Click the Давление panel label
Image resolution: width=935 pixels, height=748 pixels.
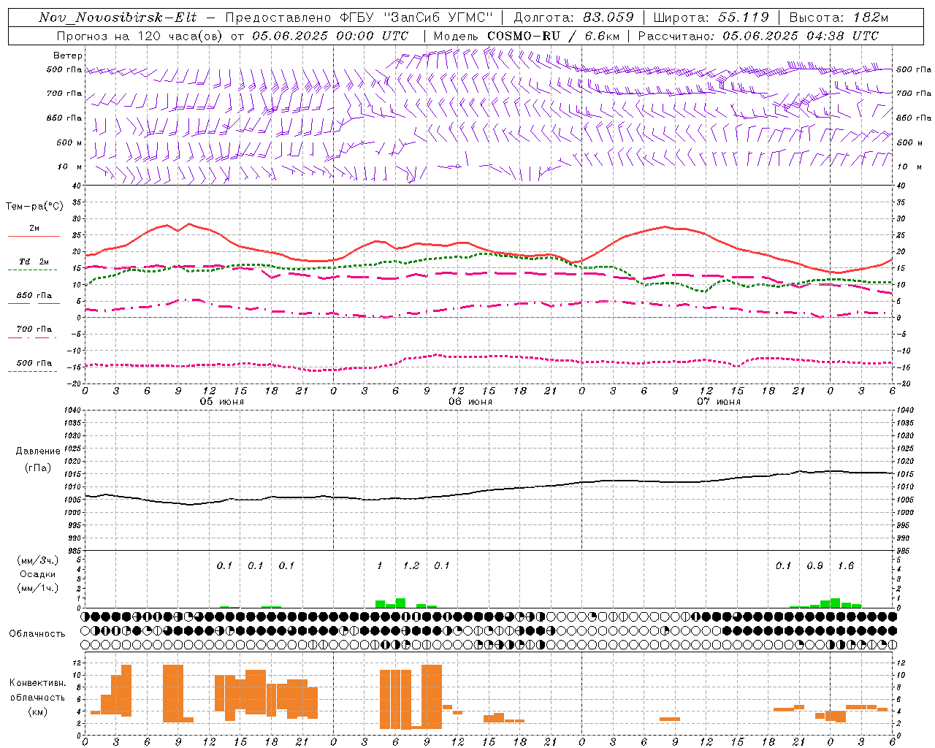coord(38,451)
